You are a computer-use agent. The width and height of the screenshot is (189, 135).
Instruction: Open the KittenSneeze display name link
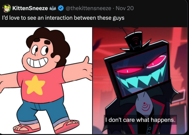pyautogui.click(x=30, y=8)
